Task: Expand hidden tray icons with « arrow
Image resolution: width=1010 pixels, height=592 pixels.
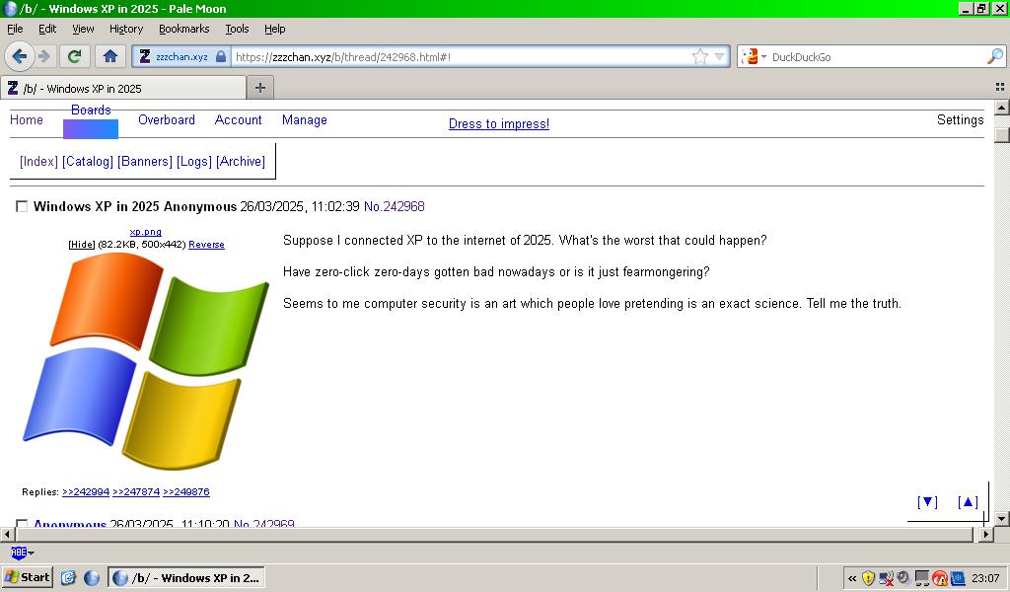Action: point(852,578)
